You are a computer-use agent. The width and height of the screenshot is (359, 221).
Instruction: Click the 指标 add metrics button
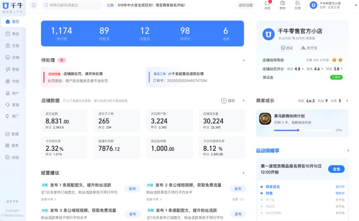[x=228, y=101]
